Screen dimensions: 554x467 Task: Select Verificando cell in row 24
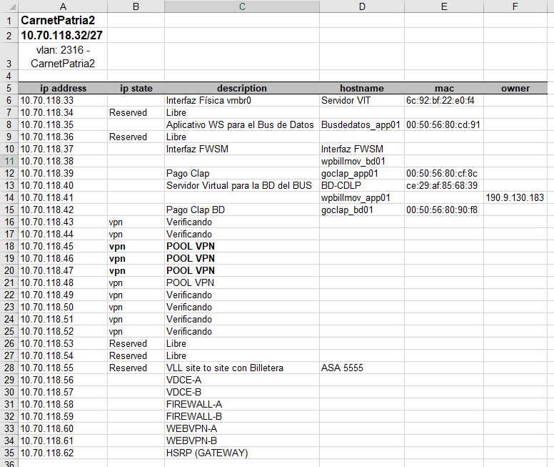click(242, 320)
